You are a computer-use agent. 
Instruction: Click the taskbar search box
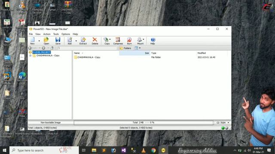[x=44, y=150]
